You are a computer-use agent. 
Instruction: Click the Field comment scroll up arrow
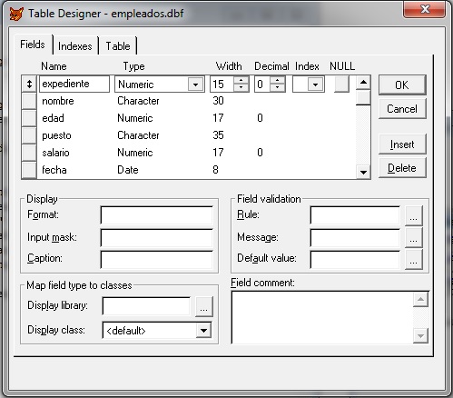coord(420,300)
